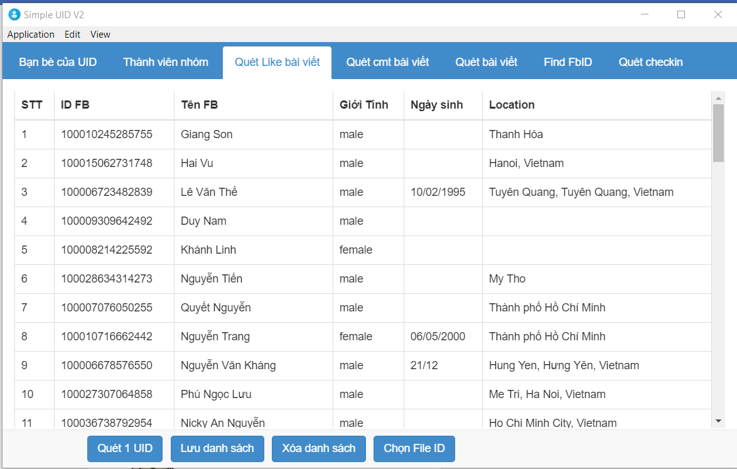Open the Edit menu
This screenshot has height=469, width=737.
tap(72, 35)
